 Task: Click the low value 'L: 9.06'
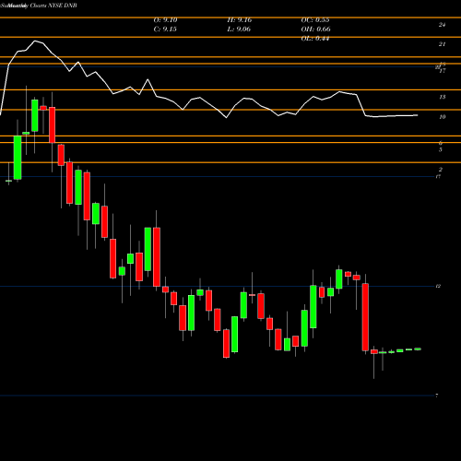tap(239, 30)
